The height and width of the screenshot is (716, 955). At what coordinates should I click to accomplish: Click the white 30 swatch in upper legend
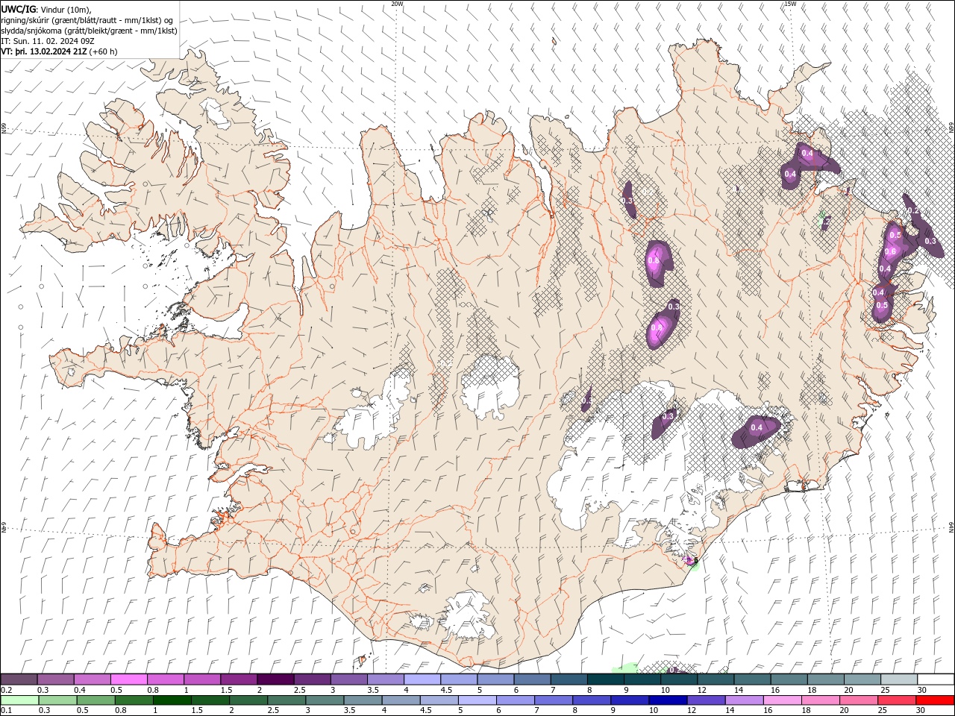click(936, 679)
